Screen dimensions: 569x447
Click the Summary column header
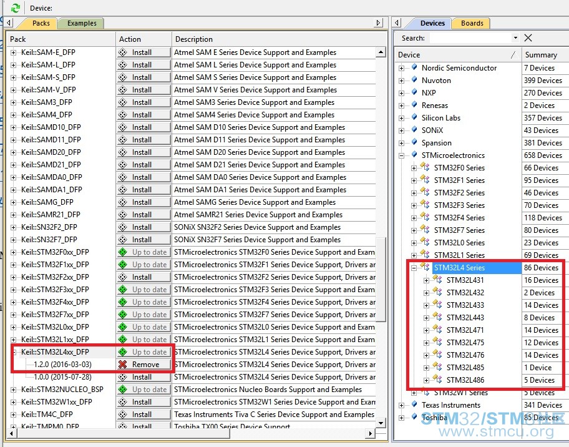pyautogui.click(x=545, y=55)
